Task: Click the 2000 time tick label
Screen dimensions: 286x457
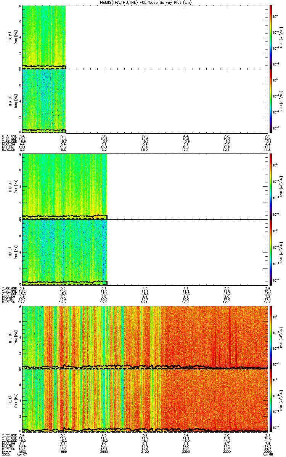Action: tap(104, 452)
